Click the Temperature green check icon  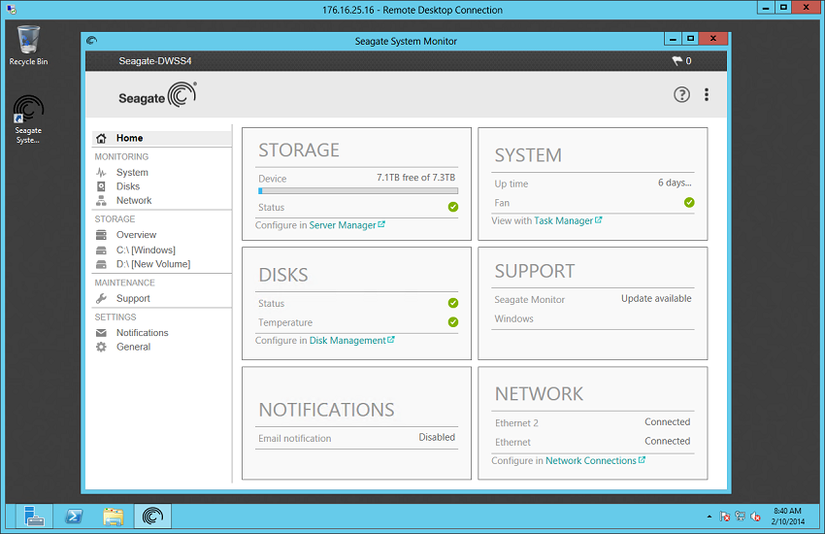(x=453, y=322)
